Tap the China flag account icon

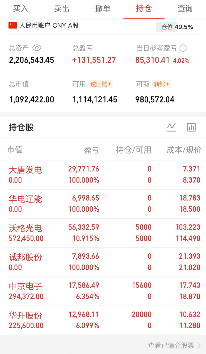[x=13, y=26]
